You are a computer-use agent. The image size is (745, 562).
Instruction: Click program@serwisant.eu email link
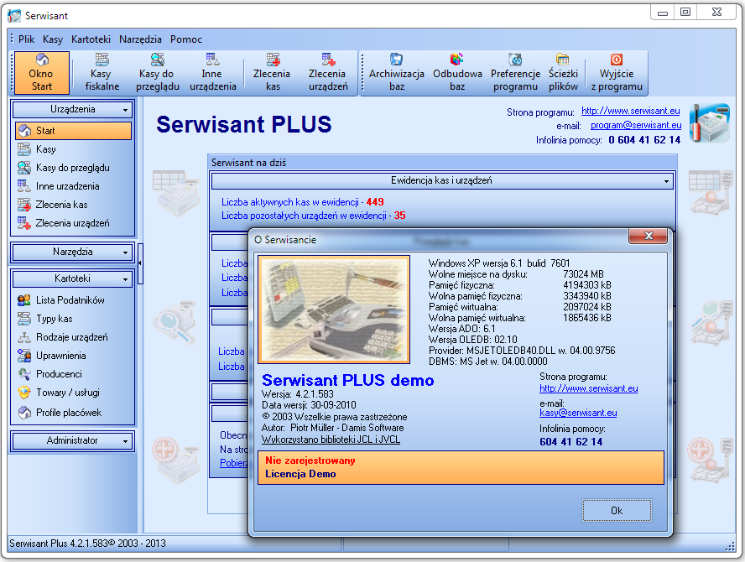coord(636,126)
